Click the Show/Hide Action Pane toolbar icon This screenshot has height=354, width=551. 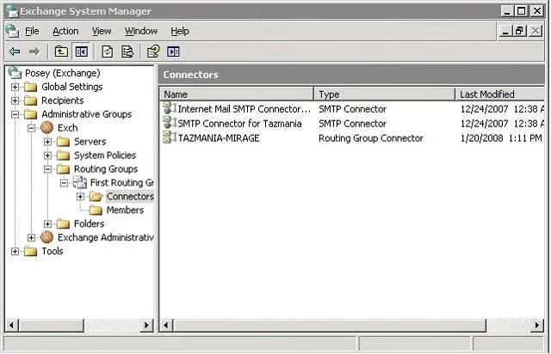tap(173, 52)
